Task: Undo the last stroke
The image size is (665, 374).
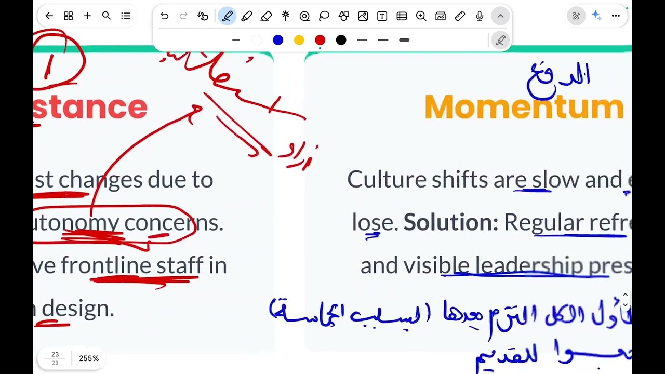Action: pos(164,16)
